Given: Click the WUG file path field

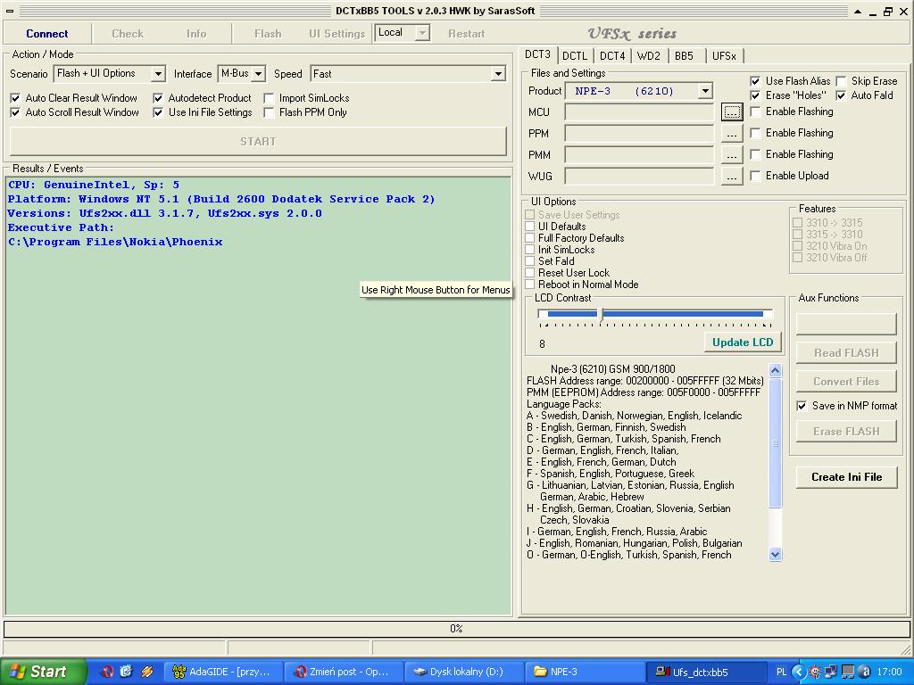Looking at the screenshot, I should (639, 176).
